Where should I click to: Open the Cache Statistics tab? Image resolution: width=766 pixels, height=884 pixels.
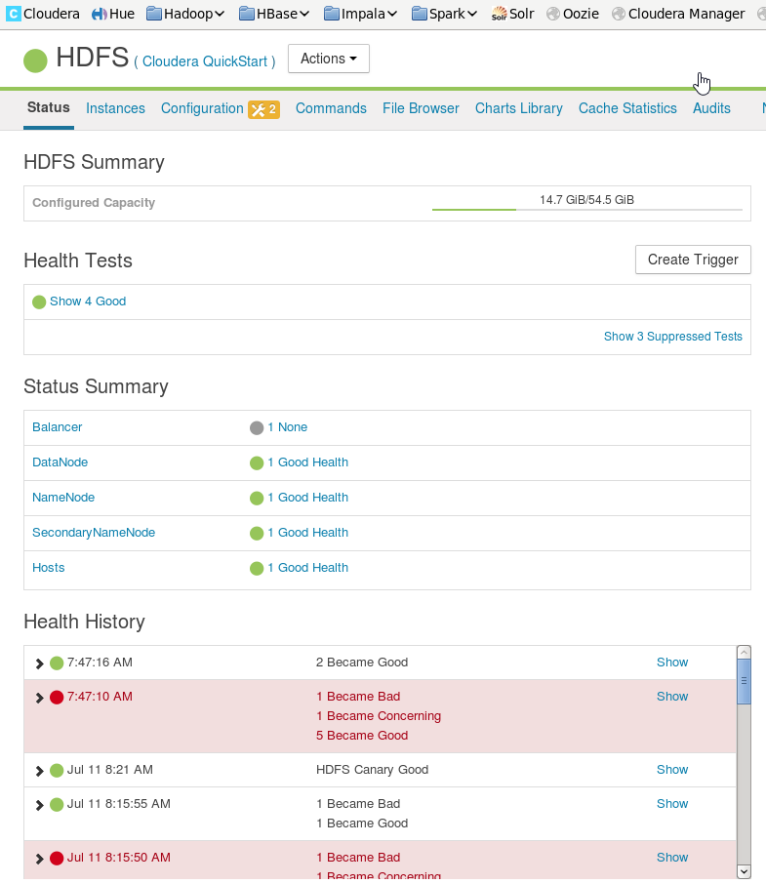coord(627,108)
